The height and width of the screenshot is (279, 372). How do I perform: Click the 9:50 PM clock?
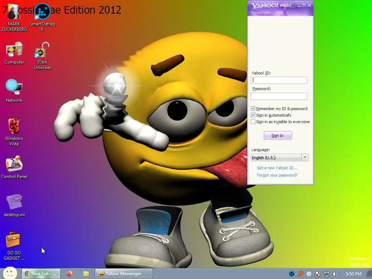353,274
